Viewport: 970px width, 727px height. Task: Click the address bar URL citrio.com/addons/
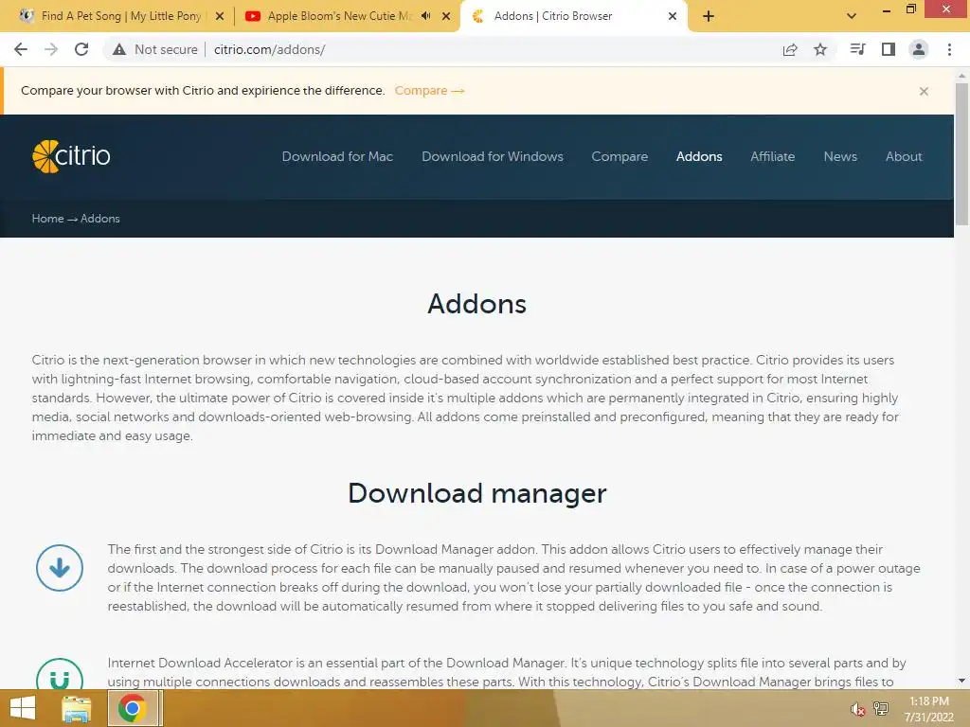point(270,49)
